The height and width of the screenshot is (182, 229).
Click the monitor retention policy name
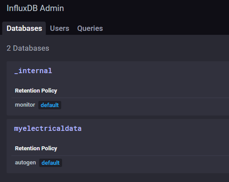point(25,105)
